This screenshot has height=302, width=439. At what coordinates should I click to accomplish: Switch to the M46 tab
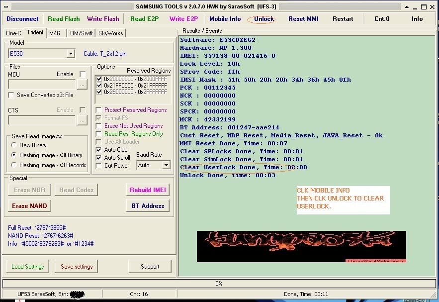click(x=55, y=33)
